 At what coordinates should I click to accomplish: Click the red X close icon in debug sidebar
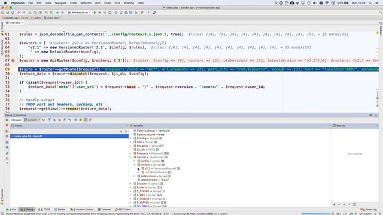point(7,158)
